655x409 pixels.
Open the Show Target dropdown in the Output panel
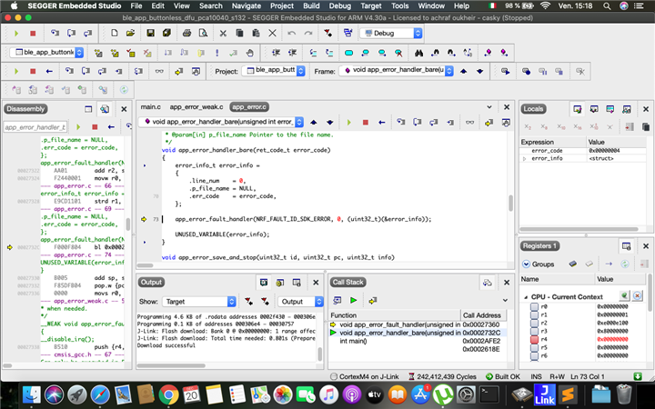(199, 302)
